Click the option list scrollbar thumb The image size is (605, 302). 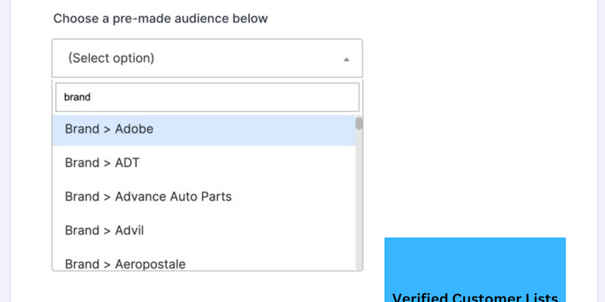point(359,123)
